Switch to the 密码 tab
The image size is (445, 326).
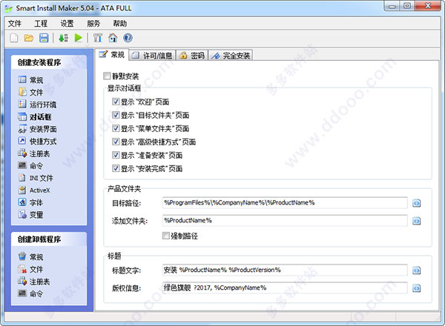[192, 56]
